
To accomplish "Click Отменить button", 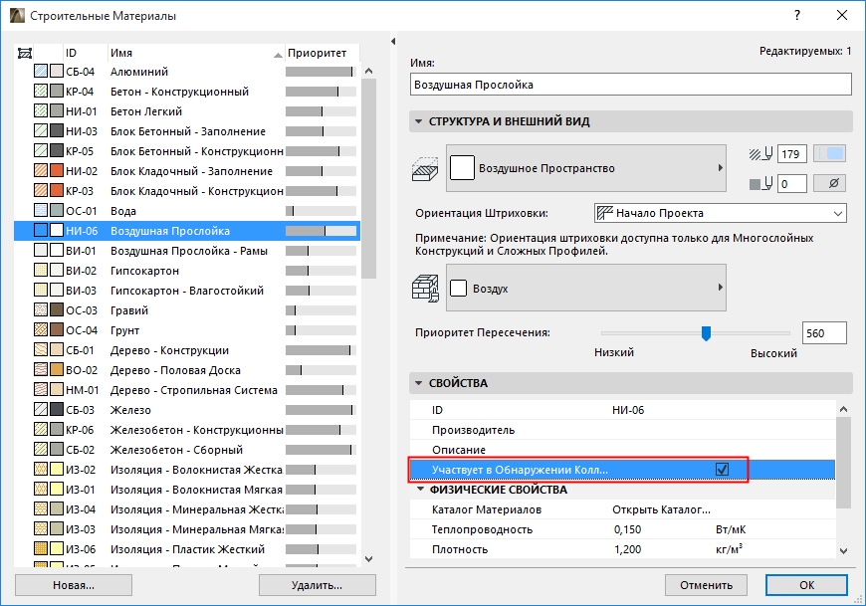I will point(706,585).
